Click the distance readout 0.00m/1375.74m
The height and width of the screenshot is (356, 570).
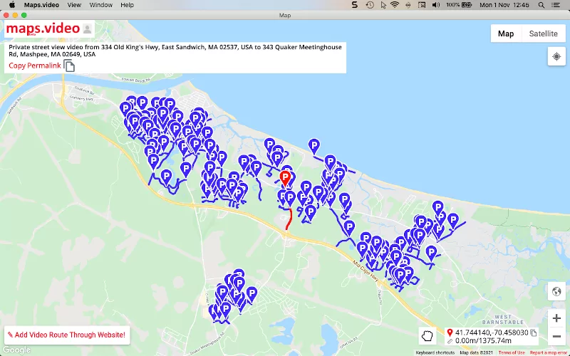(x=483, y=341)
